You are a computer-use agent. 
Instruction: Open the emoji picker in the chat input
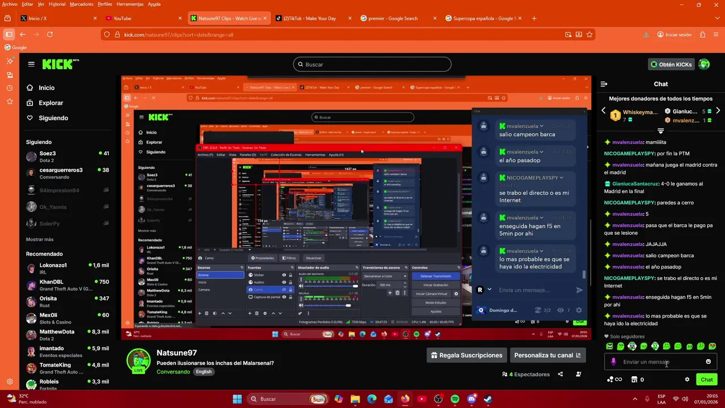point(708,362)
